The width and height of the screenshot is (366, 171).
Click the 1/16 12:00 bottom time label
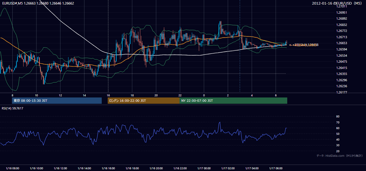tap(60, 168)
